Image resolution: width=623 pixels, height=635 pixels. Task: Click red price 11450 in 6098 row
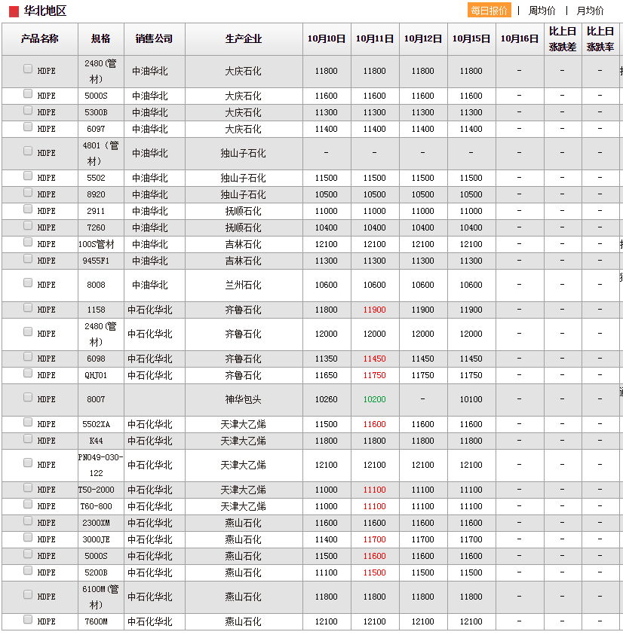tap(374, 359)
